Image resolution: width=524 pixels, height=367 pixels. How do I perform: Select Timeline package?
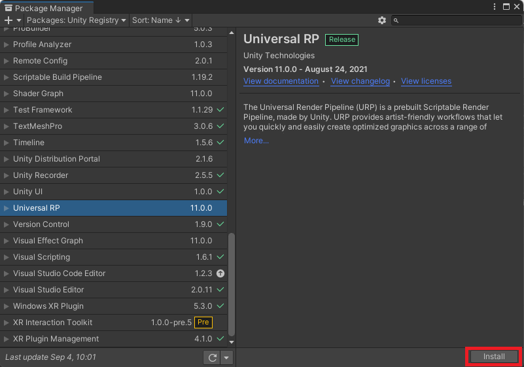click(x=113, y=143)
